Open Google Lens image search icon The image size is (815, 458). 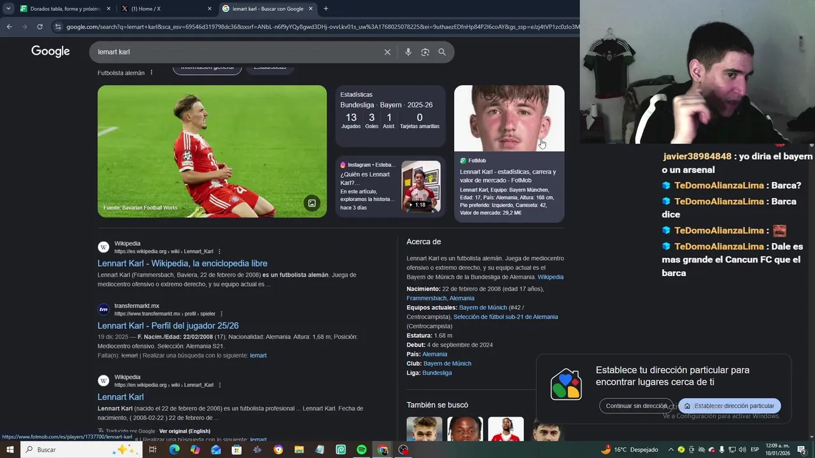point(425,52)
